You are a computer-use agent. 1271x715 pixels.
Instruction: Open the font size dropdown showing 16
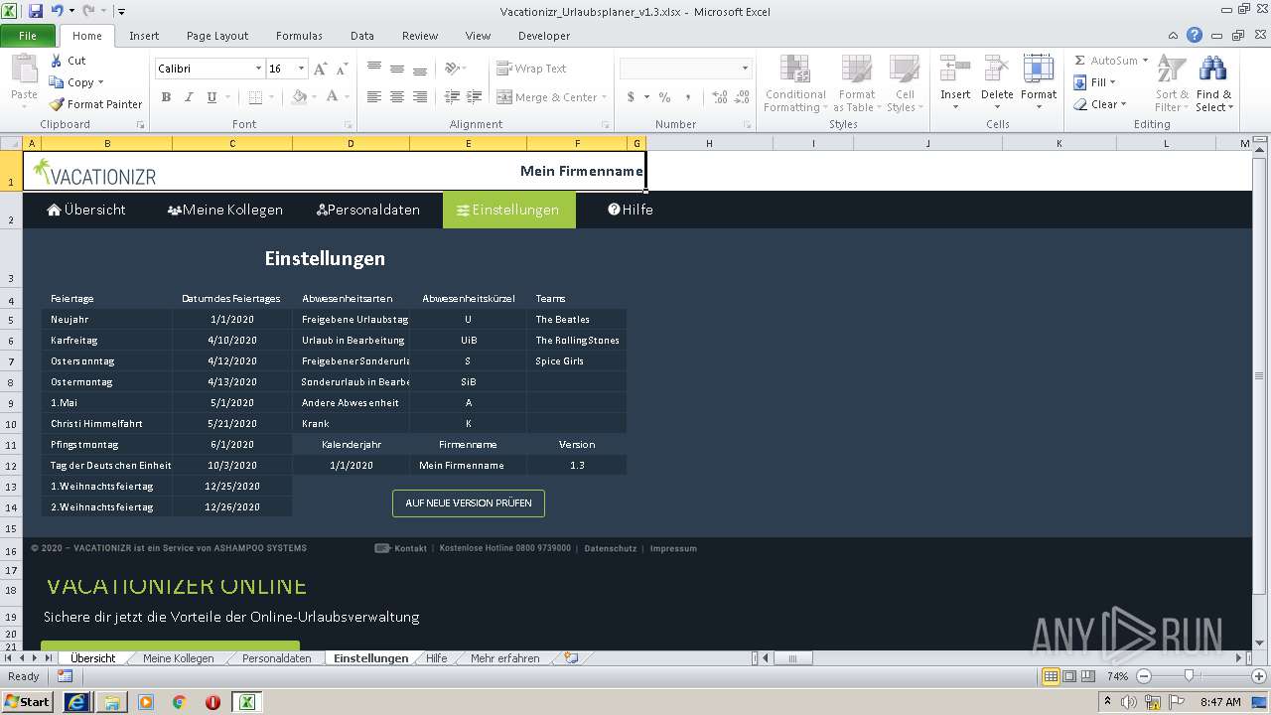(x=302, y=69)
